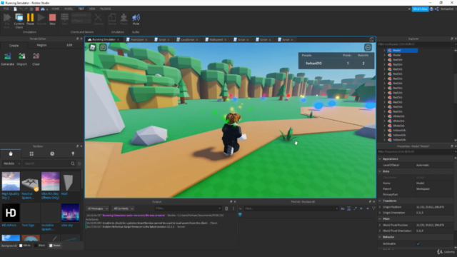Screen dimensions: 457x257
Task: Switch to Edit tab in Terrain Editor
Action: pos(69,45)
